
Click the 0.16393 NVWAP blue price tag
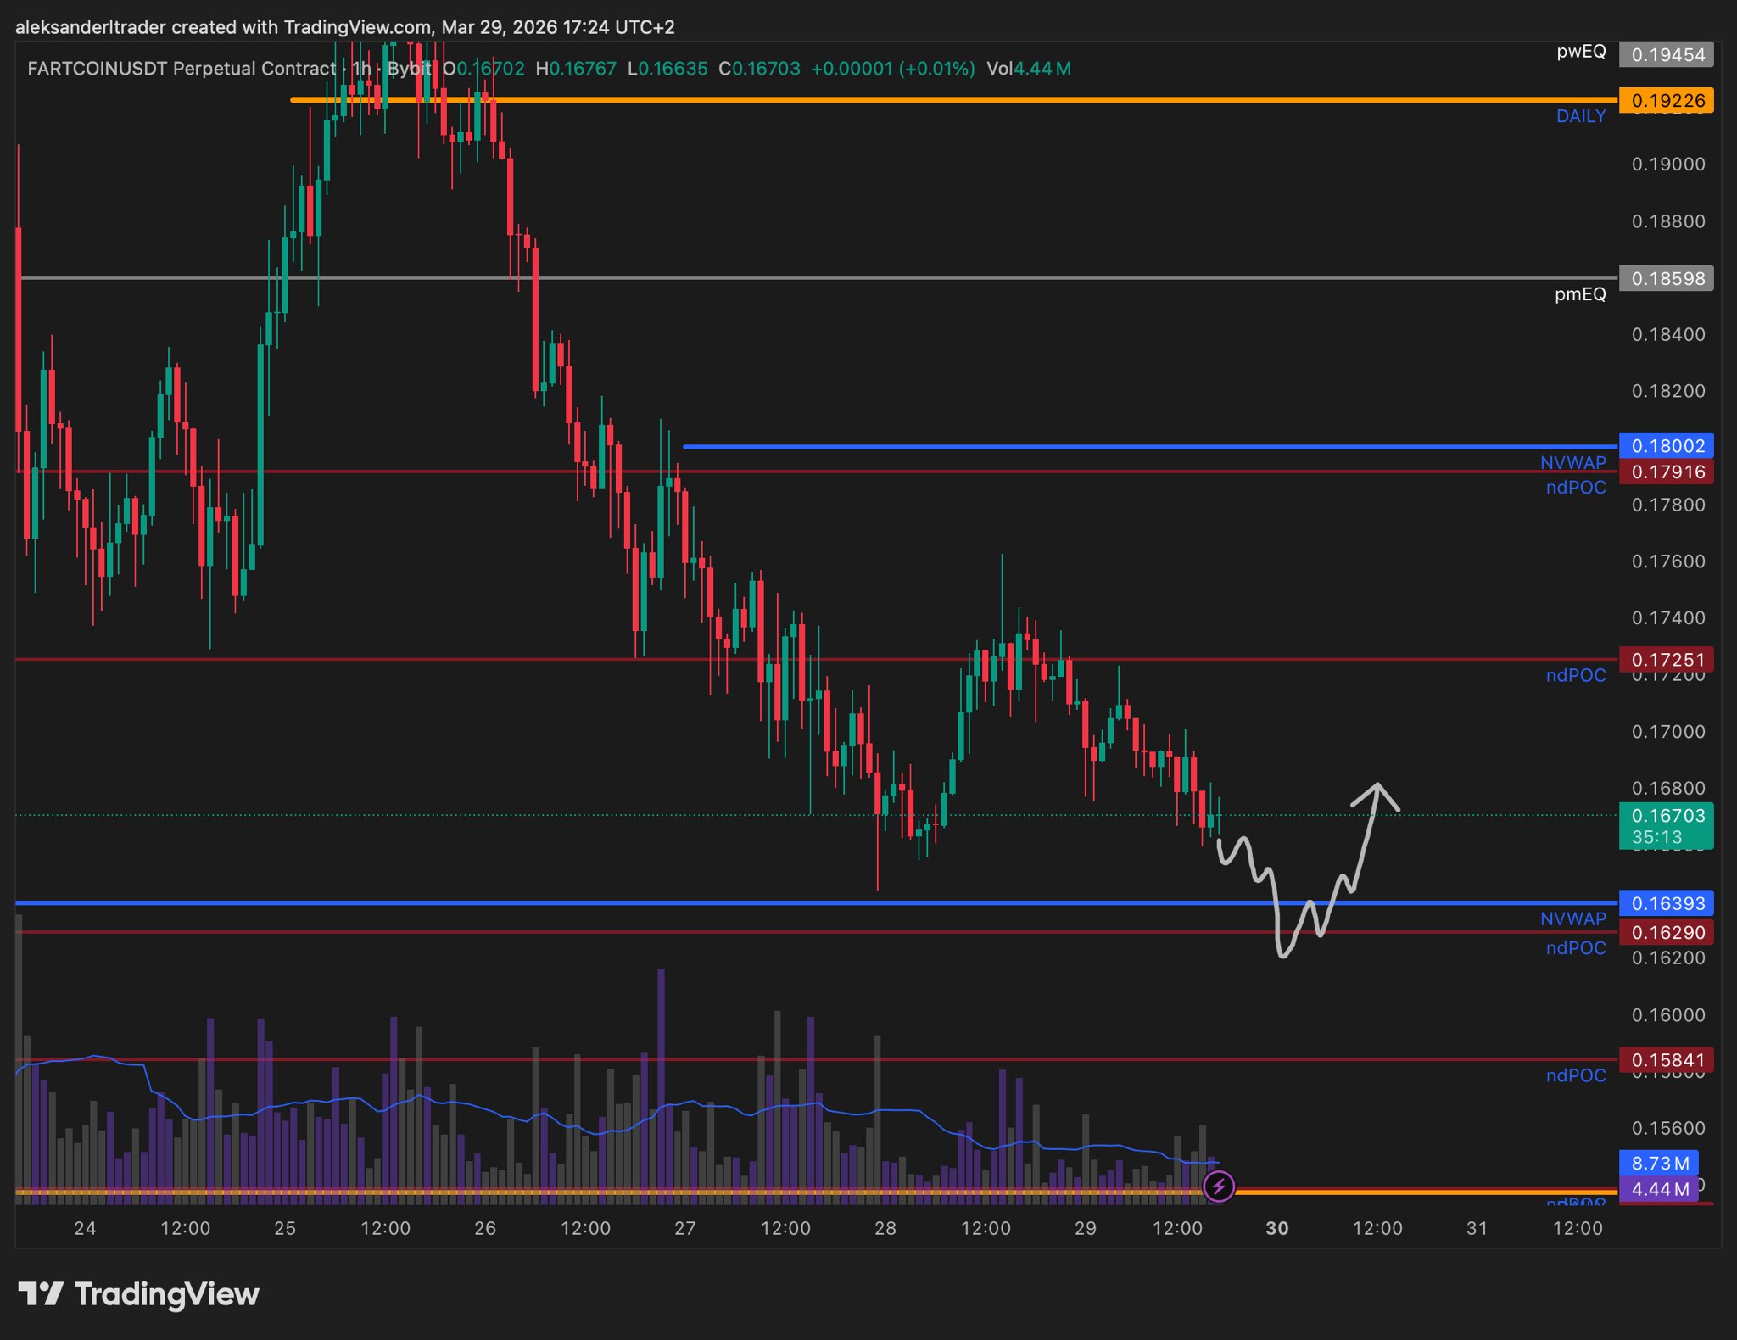tap(1666, 903)
